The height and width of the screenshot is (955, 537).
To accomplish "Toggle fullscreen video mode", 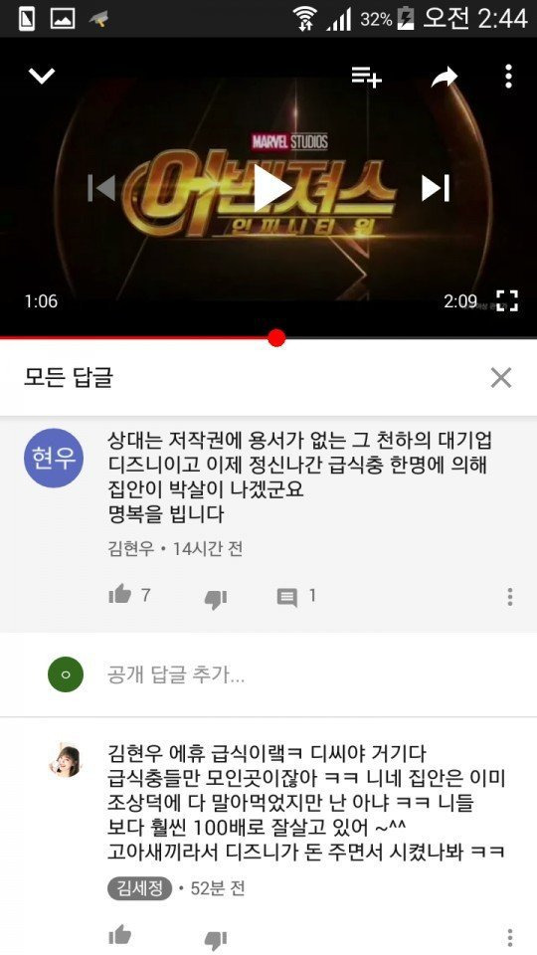I will [x=506, y=300].
